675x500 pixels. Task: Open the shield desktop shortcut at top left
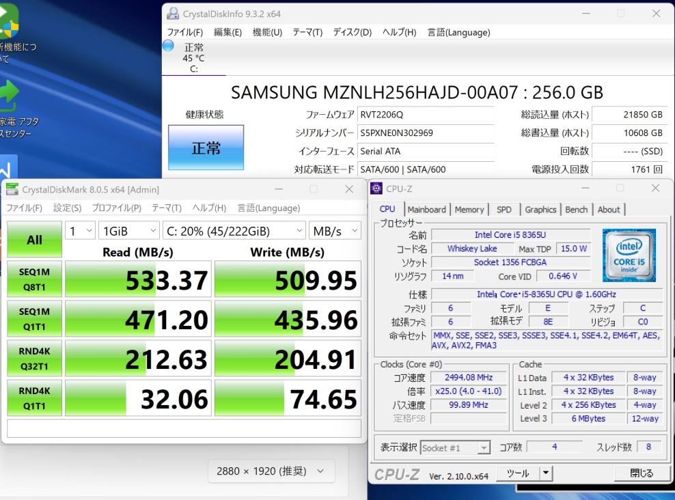[9, 21]
